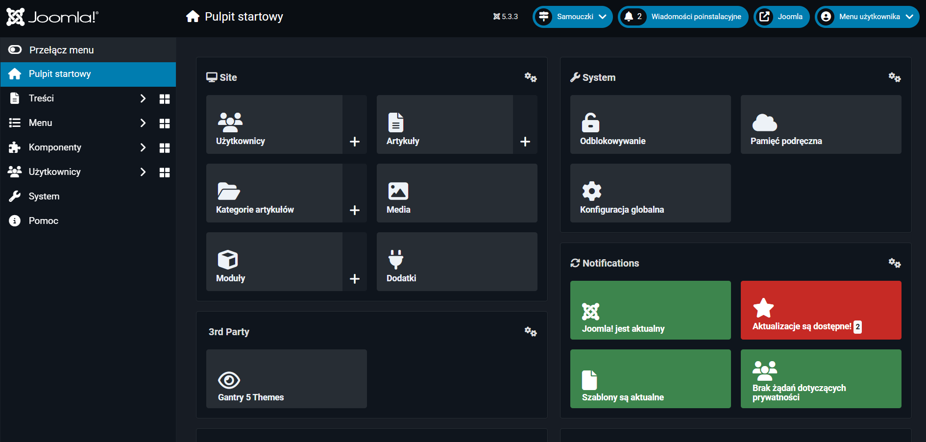This screenshot has width=926, height=442.
Task: Open Wiadomości poinstalacyjne notifications button
Action: point(683,17)
